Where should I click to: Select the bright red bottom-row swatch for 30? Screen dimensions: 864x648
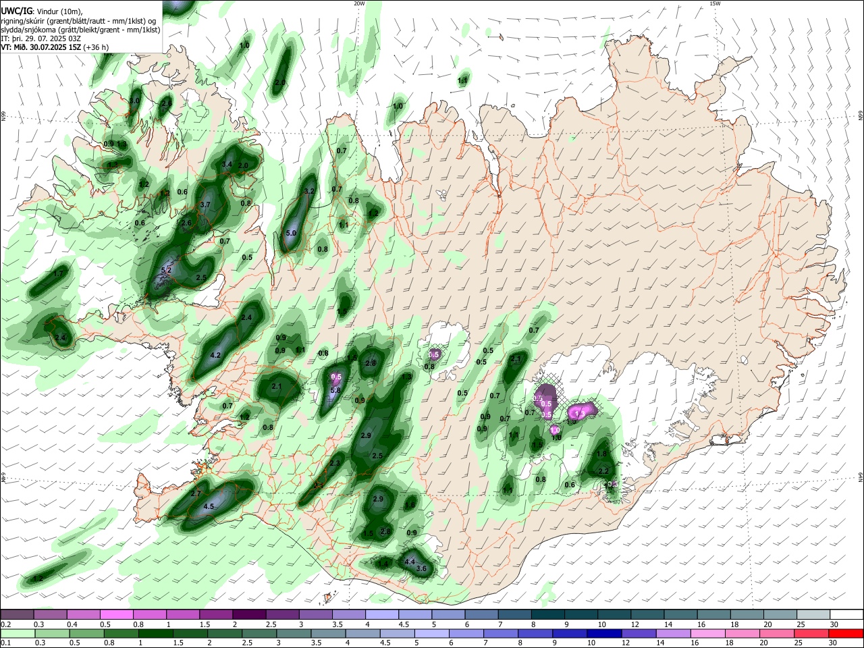click(846, 633)
